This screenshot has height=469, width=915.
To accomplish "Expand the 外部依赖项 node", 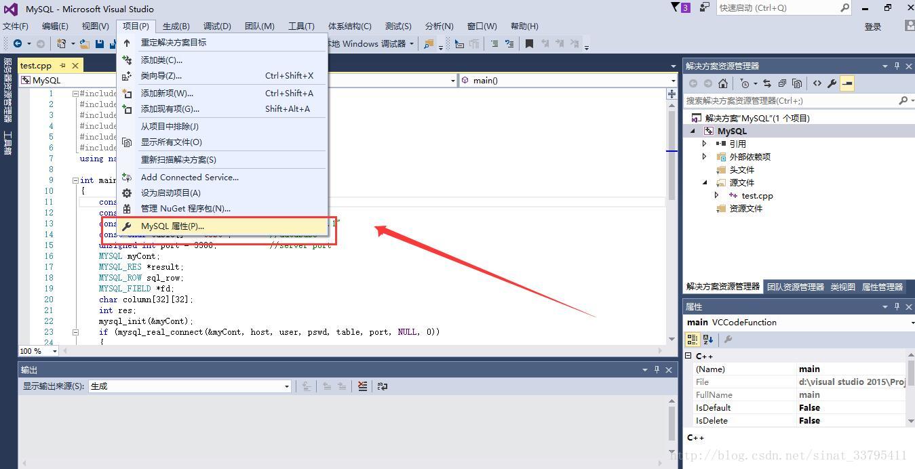I will [705, 157].
